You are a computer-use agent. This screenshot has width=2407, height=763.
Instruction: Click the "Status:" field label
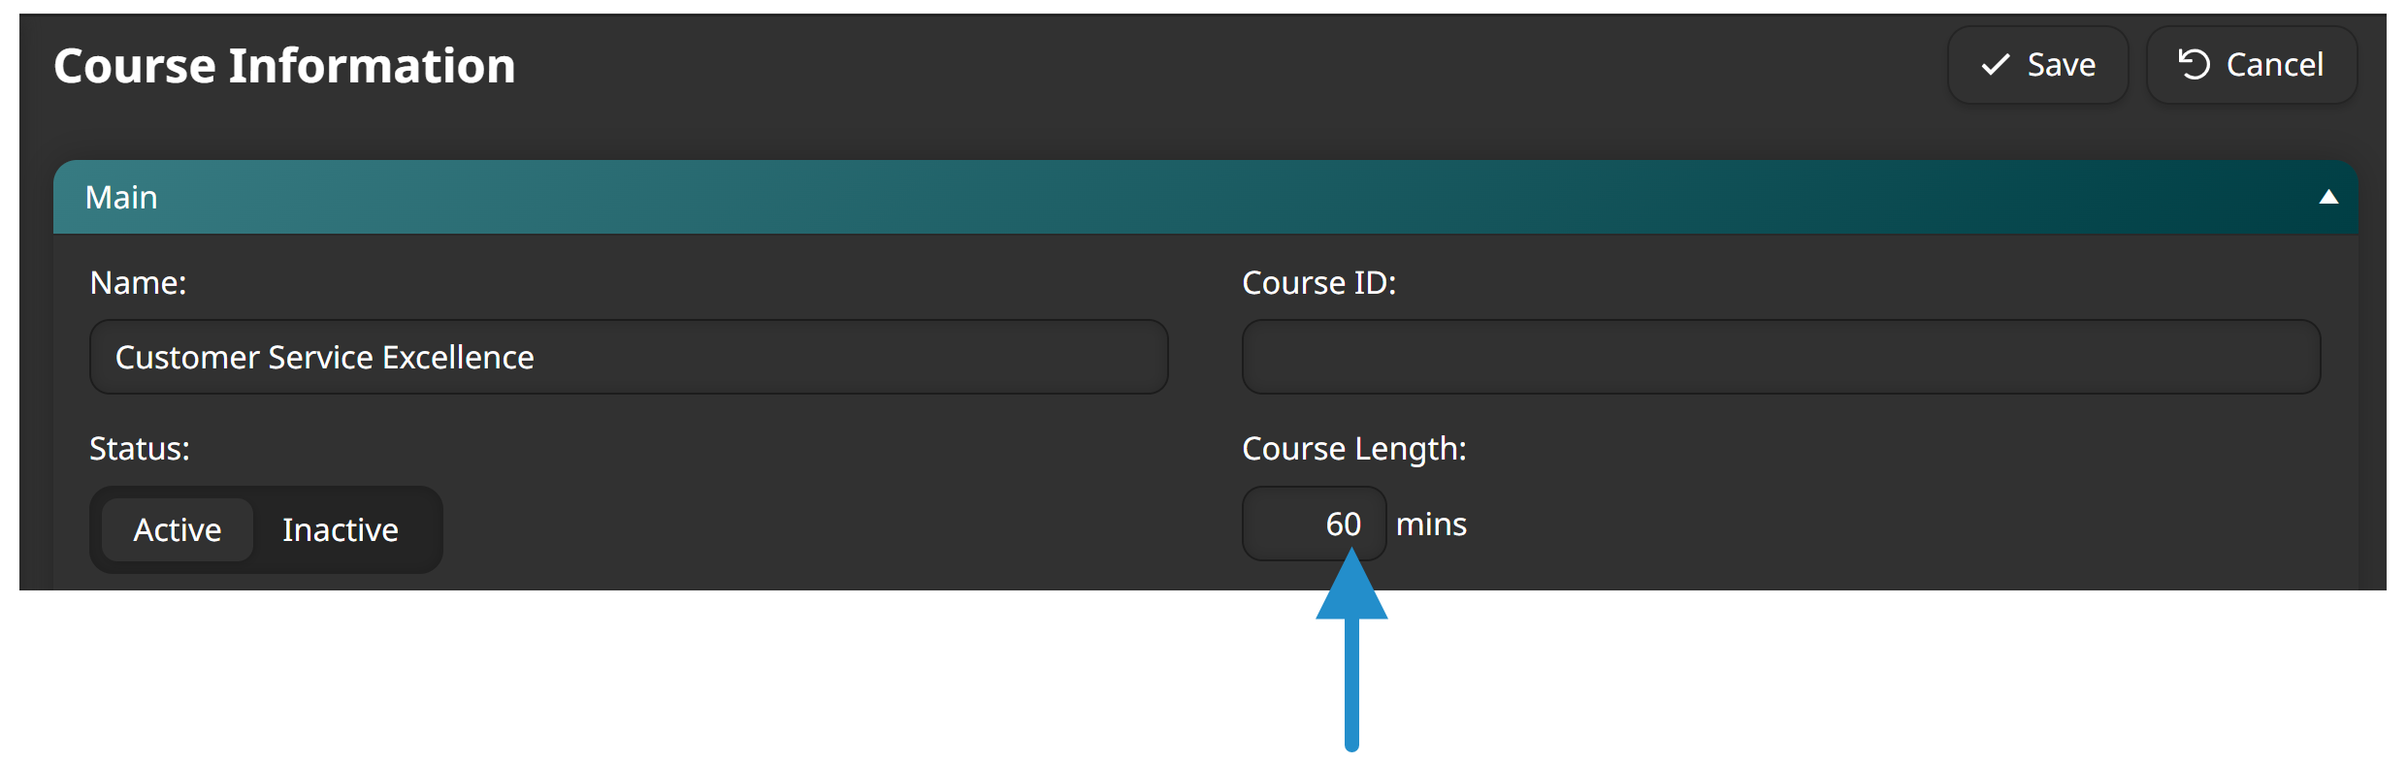[x=140, y=449]
